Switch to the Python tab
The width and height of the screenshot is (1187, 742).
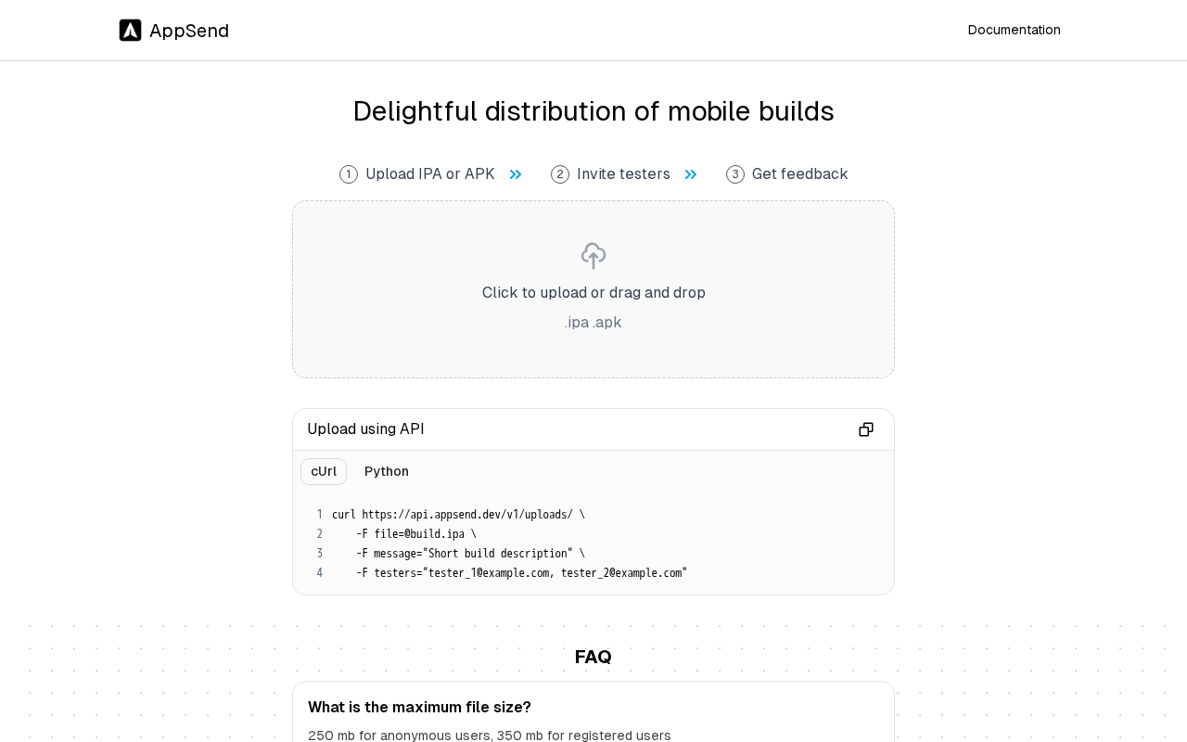387,471
